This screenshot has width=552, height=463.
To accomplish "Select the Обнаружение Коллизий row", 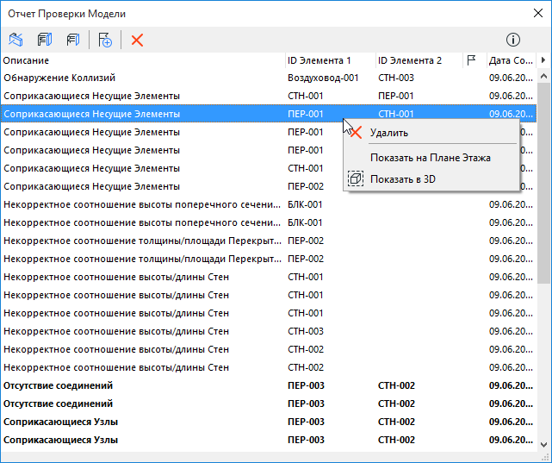I will (x=269, y=78).
